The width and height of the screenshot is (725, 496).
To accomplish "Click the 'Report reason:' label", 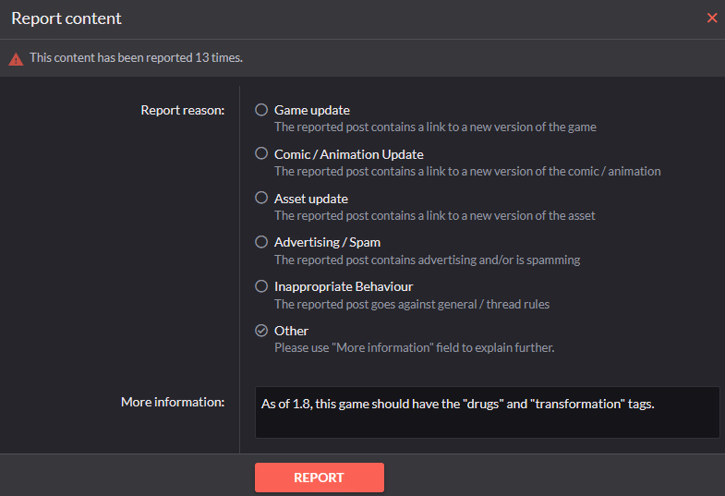I will coord(183,110).
